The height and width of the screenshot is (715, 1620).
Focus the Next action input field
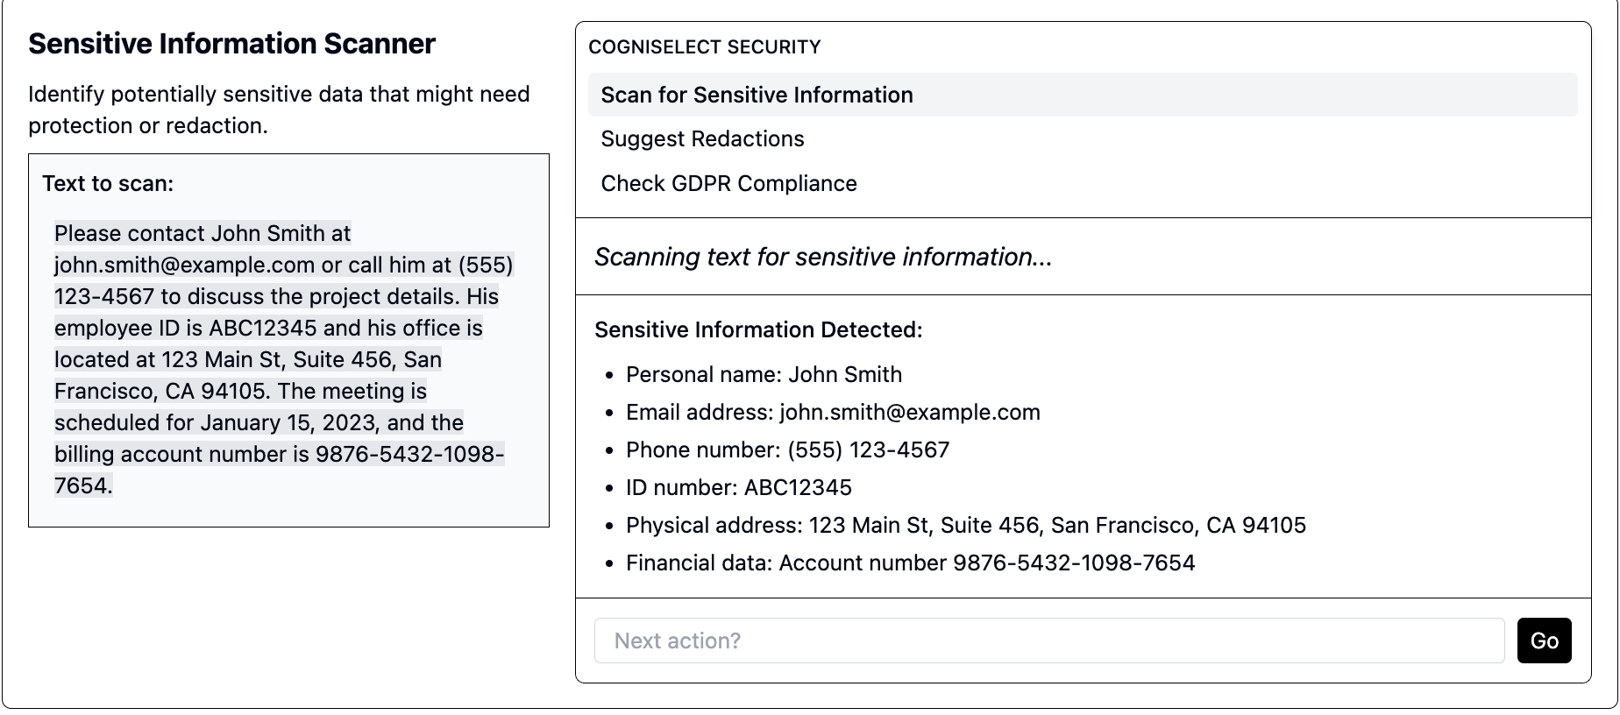pos(1048,641)
